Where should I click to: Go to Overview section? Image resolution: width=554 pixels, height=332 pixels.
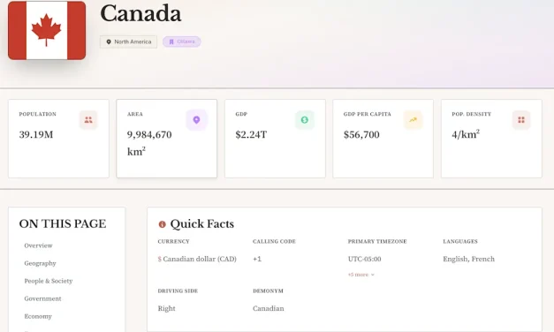click(38, 245)
